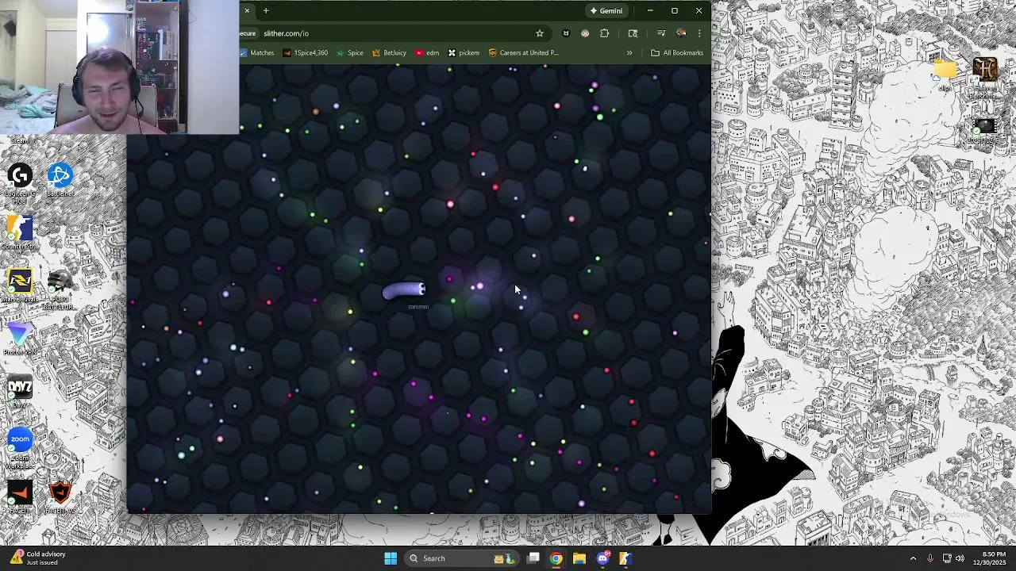Viewport: 1016px width, 571px height.
Task: Close the current slither.io tab
Action: [x=247, y=11]
